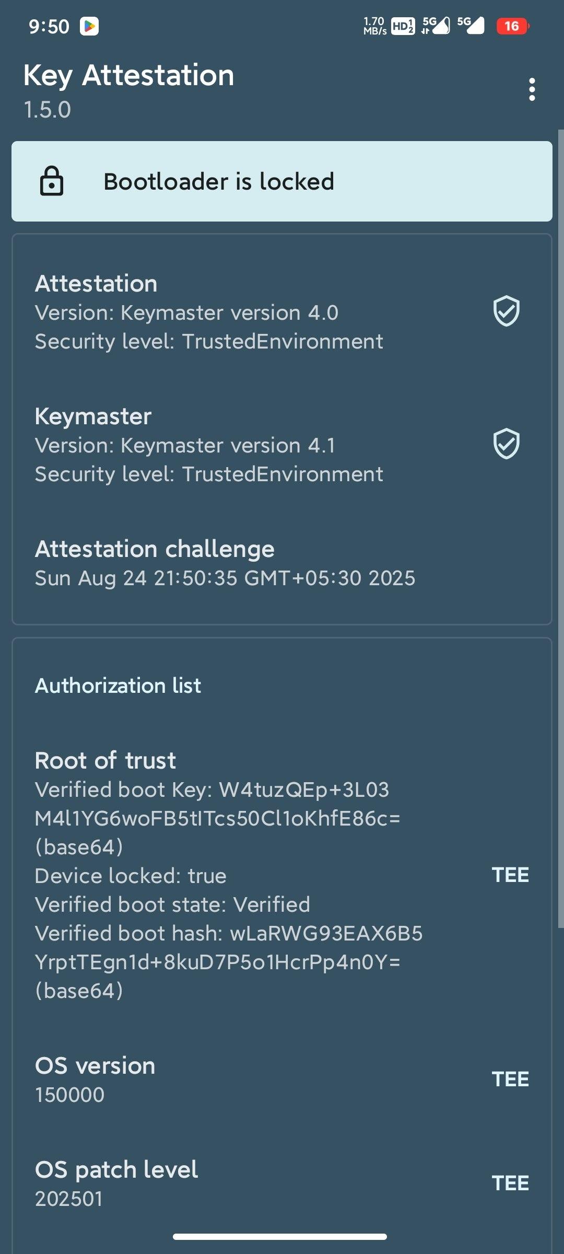Open the Attestation version entry
The image size is (564, 1254).
[x=282, y=312]
